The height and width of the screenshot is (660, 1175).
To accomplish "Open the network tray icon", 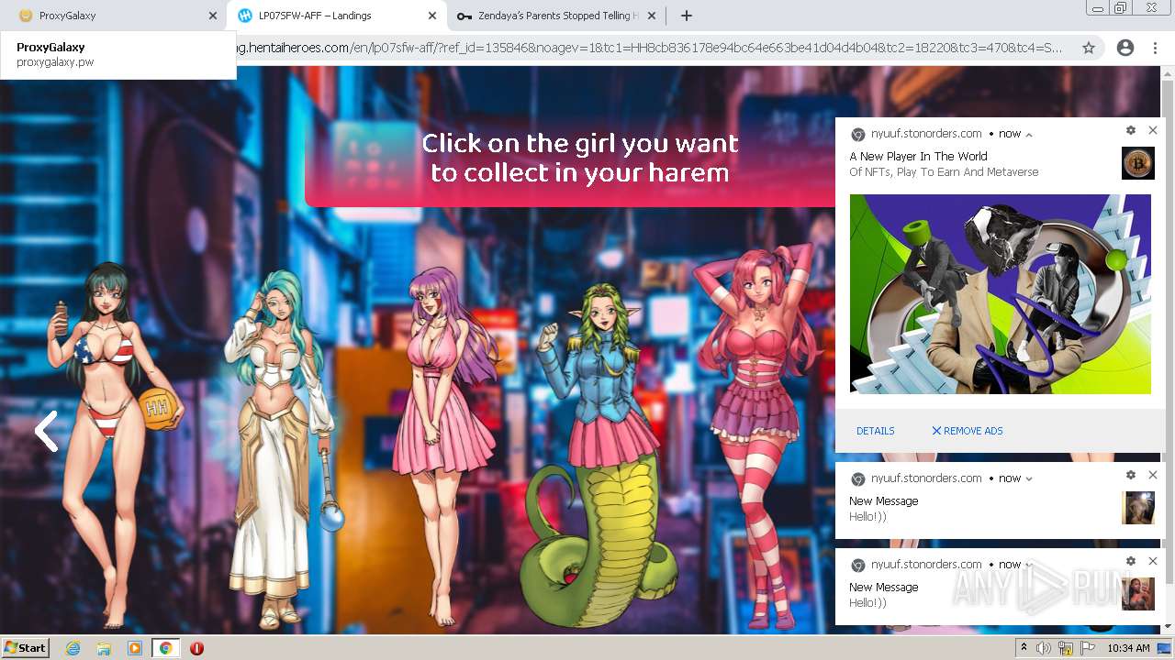I will click(x=1066, y=648).
